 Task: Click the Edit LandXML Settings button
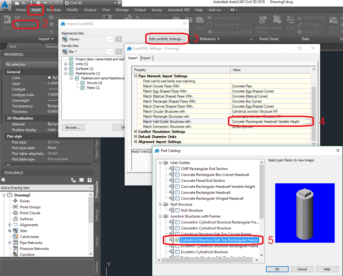coord(167,39)
